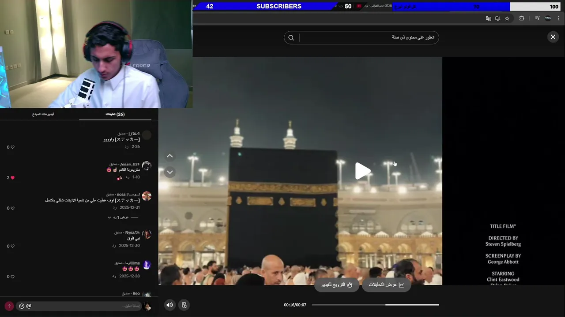This screenshot has width=565, height=317.
Task: Click the Chrome translate page icon
Action: click(x=488, y=18)
